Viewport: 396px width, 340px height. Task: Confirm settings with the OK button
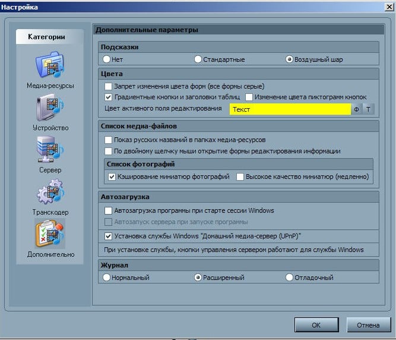coord(316,325)
